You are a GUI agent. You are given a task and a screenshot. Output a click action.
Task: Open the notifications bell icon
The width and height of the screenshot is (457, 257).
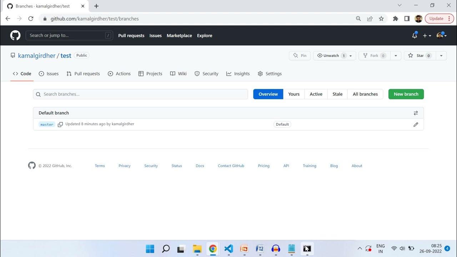pyautogui.click(x=415, y=35)
